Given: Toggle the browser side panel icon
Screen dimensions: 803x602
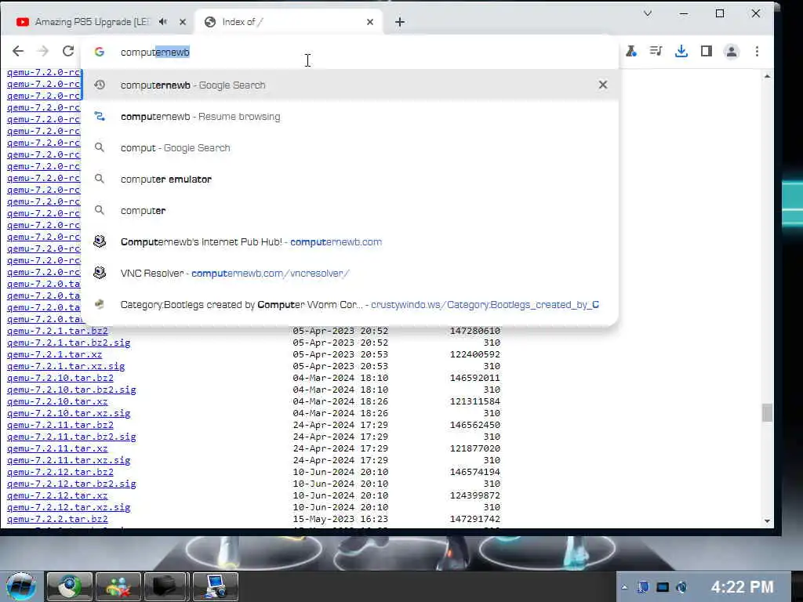Looking at the screenshot, I should [x=707, y=51].
